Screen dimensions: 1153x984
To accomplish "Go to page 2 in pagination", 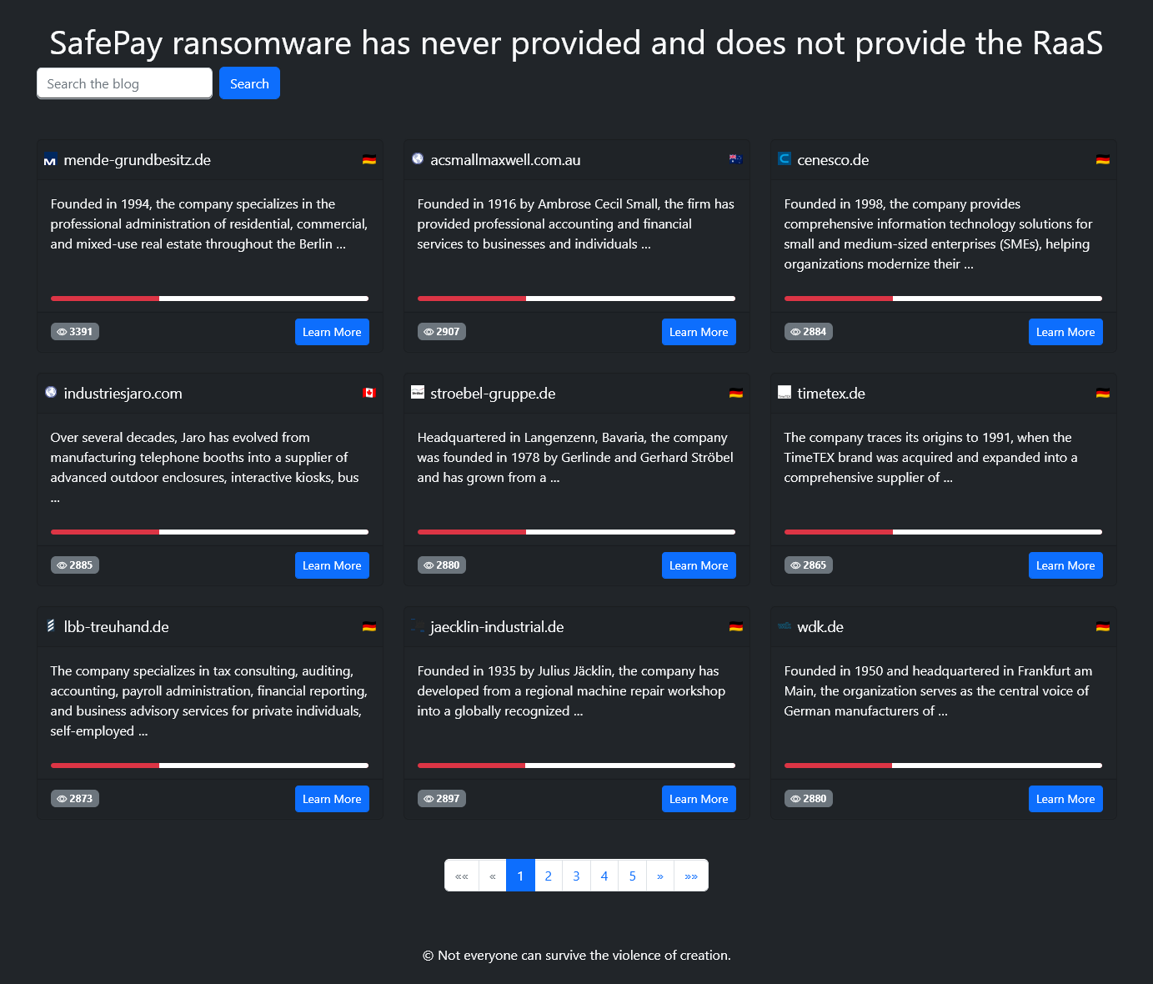I will pos(548,876).
